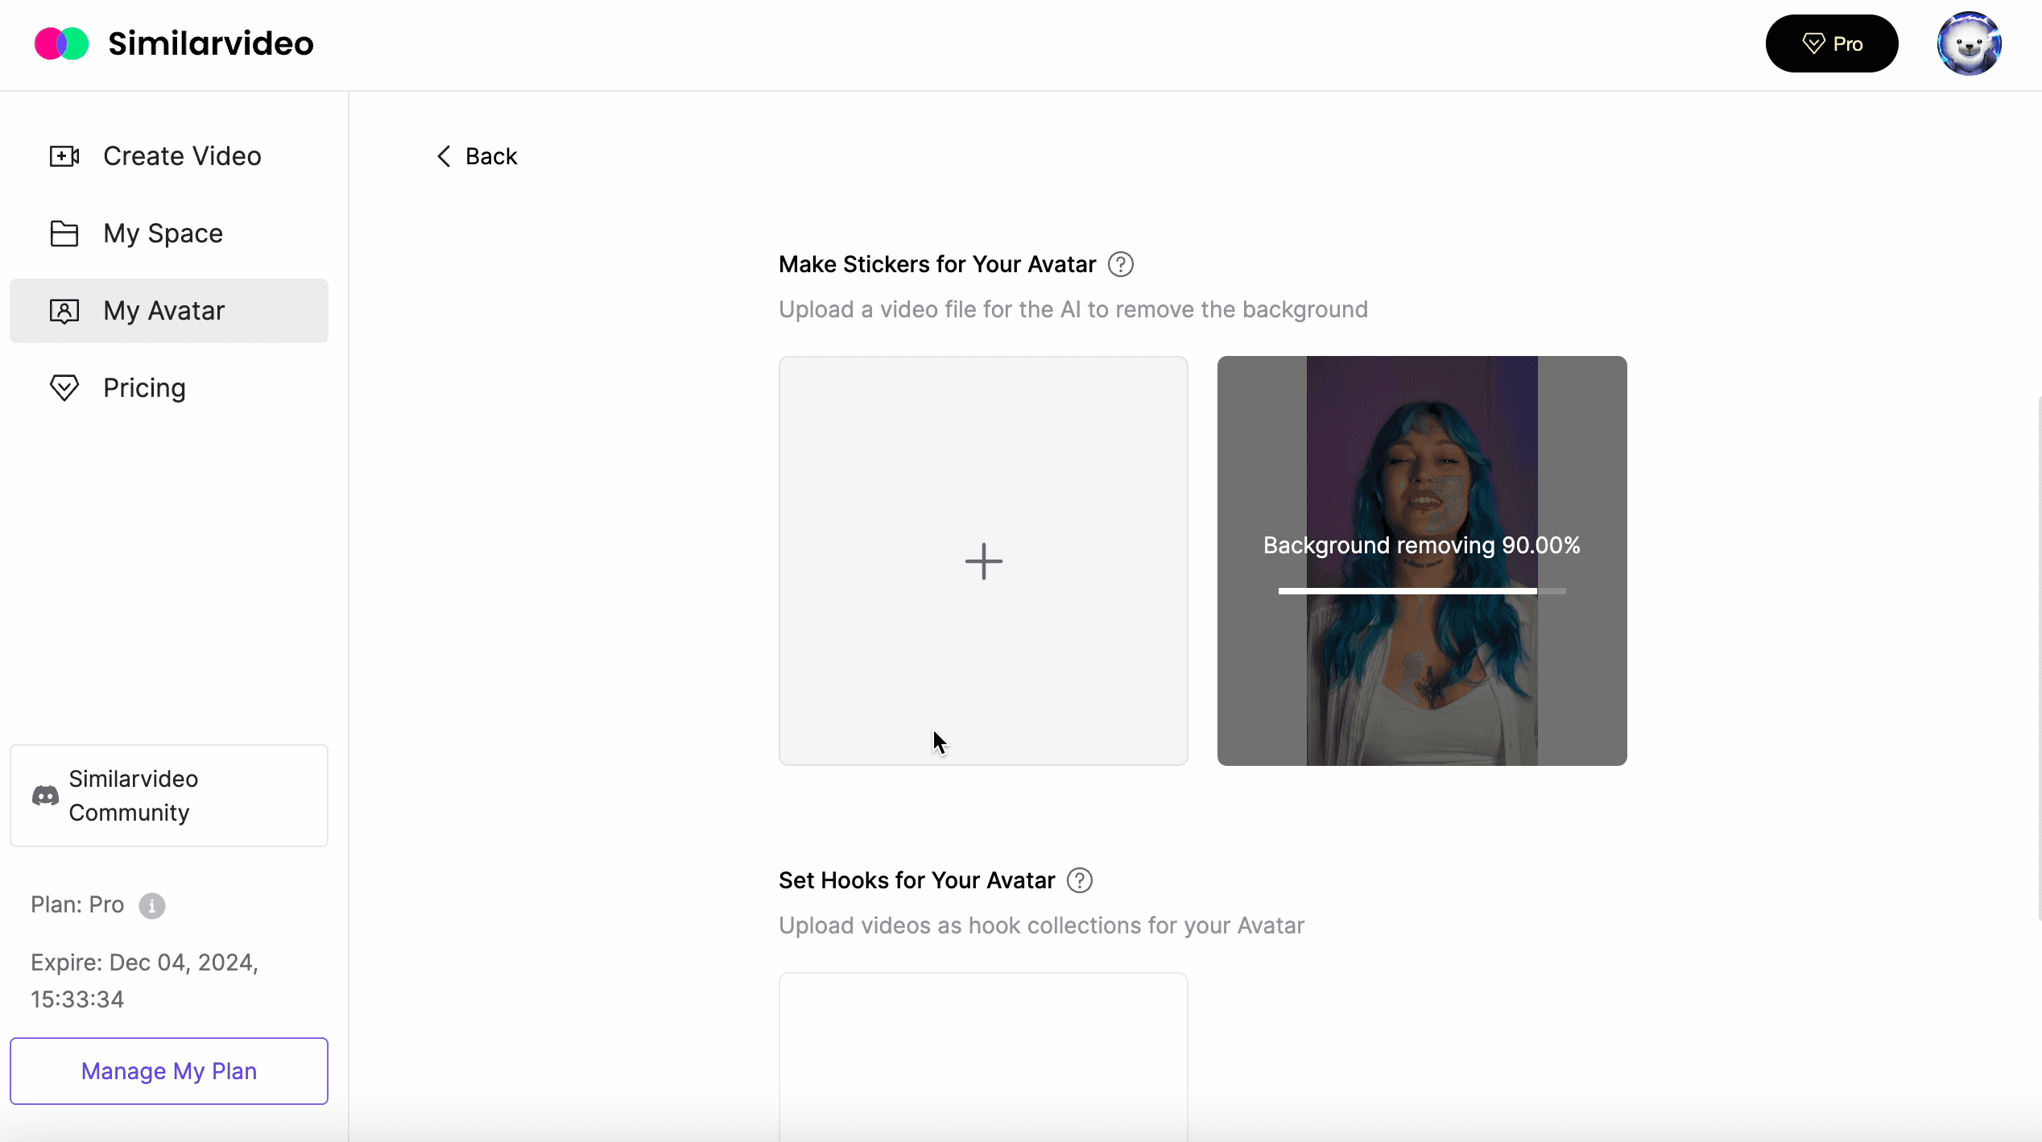
Task: Open Create Video menu item
Action: tap(169, 156)
